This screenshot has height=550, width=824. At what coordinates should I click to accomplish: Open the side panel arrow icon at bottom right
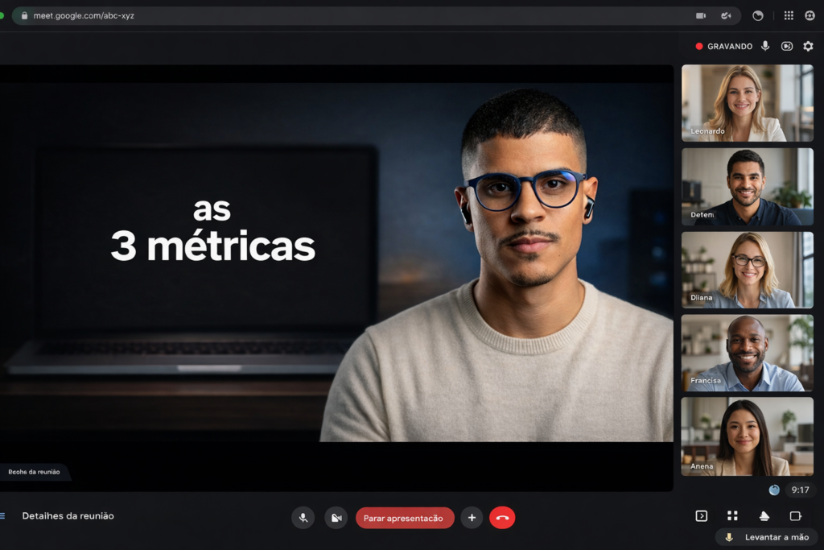click(701, 516)
